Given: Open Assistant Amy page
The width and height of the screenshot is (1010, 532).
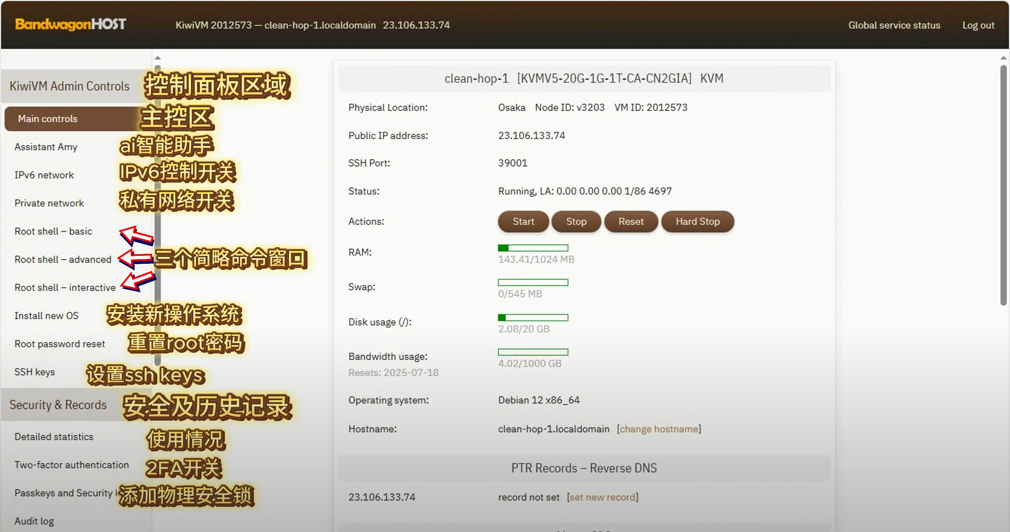Looking at the screenshot, I should 46,147.
